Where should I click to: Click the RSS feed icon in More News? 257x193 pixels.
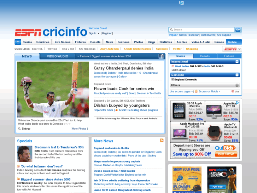point(162,140)
